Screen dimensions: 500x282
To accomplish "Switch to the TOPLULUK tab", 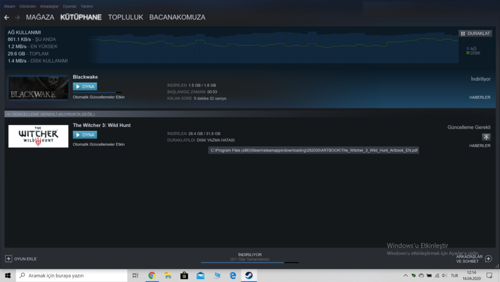I will (126, 17).
